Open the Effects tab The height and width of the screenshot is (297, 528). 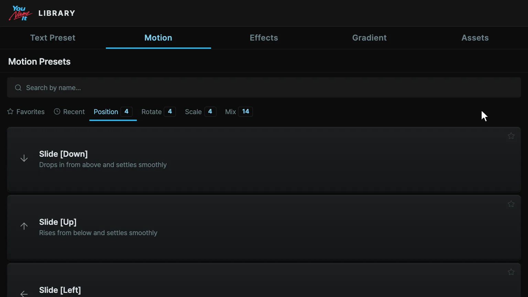point(264,38)
